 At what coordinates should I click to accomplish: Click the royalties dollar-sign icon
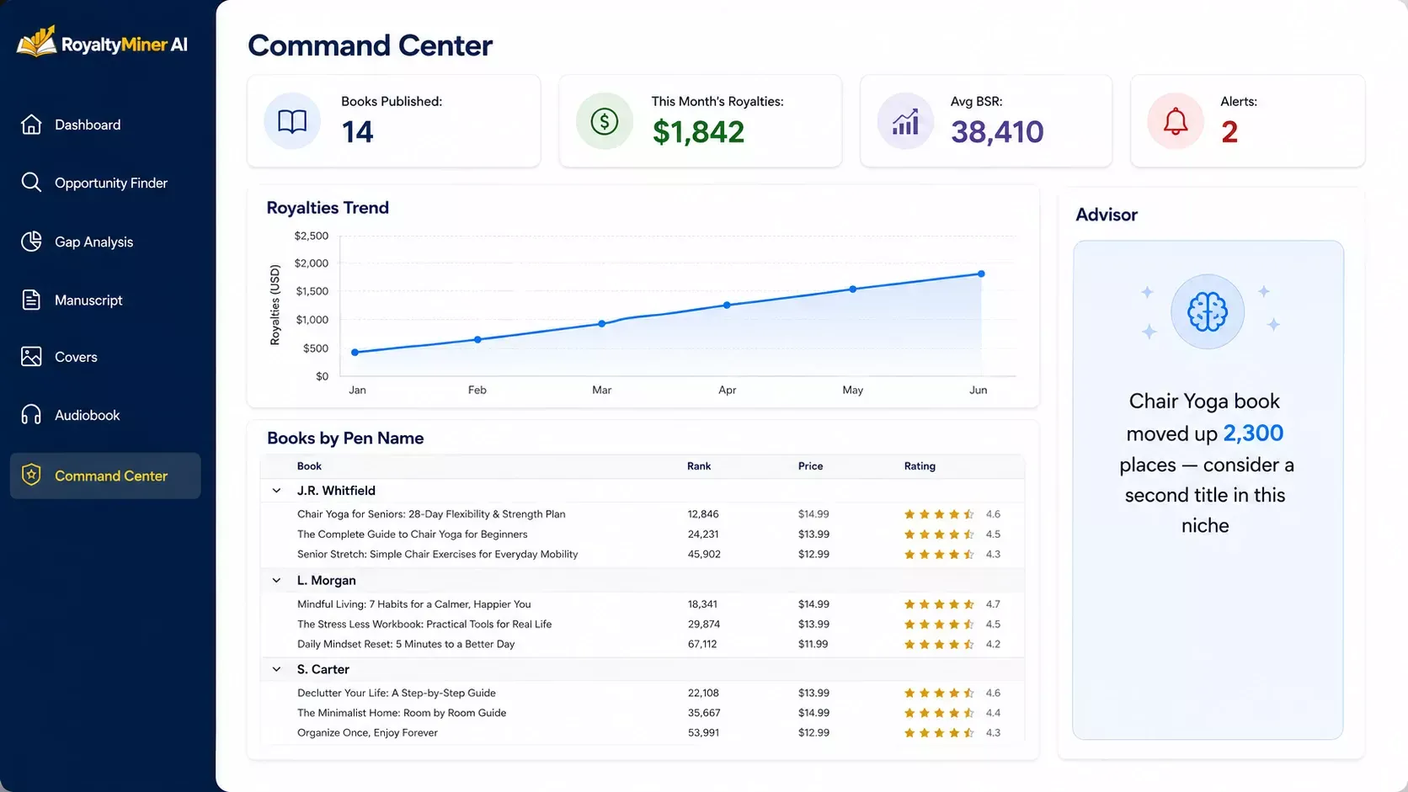[x=605, y=121]
